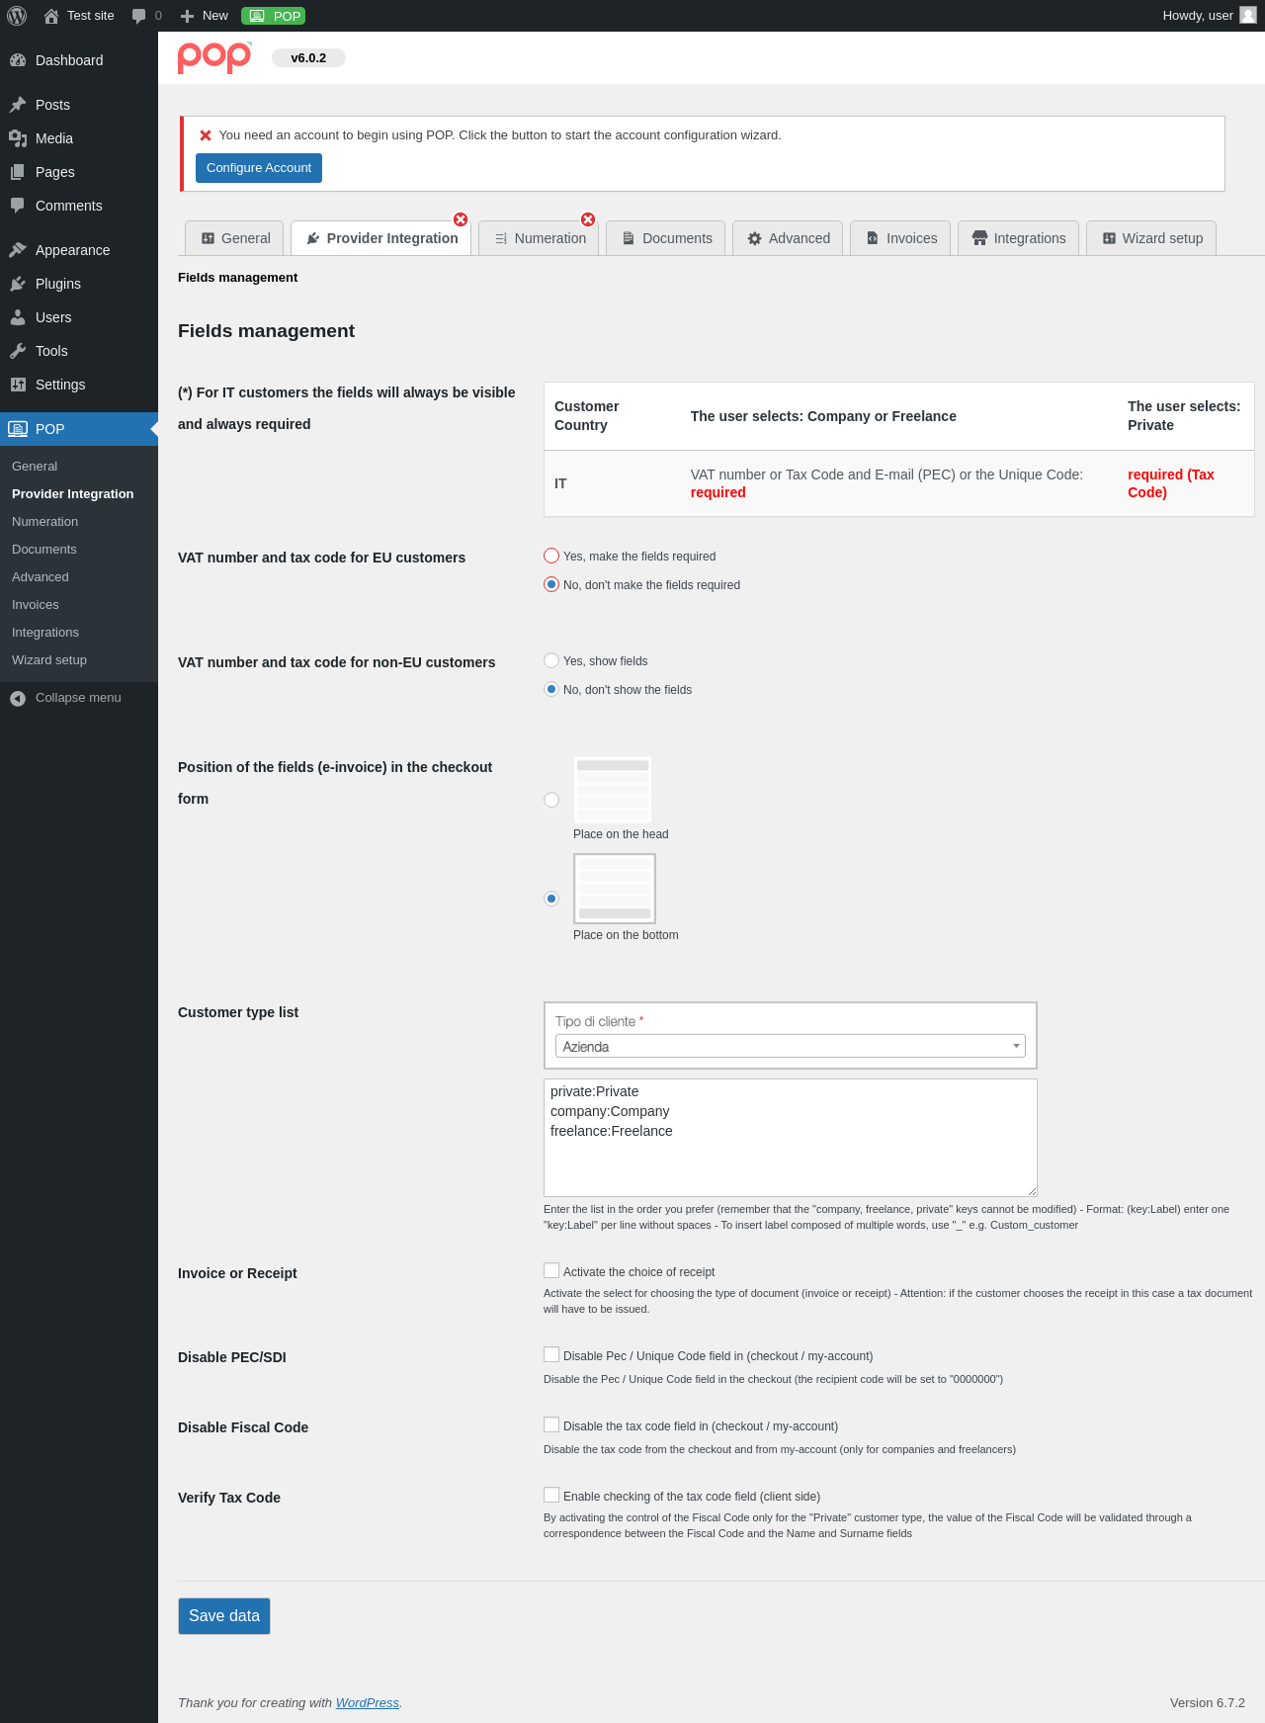Click the user avatar in admin bar

coord(1247,15)
